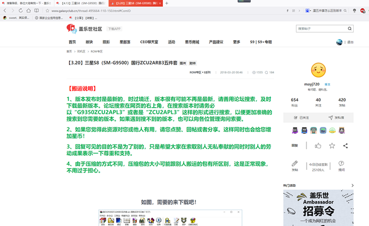
Task: Favorite the post with star icon
Action: [x=332, y=146]
